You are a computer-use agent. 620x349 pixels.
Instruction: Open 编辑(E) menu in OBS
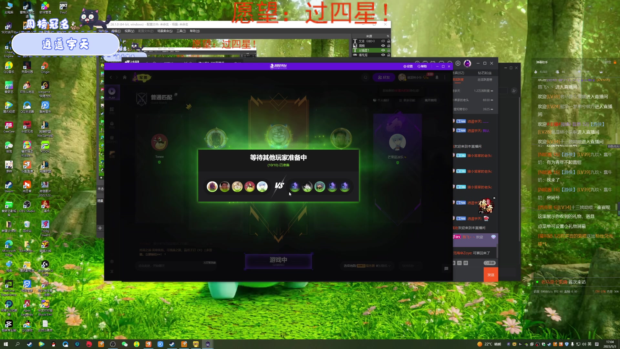[x=116, y=31]
